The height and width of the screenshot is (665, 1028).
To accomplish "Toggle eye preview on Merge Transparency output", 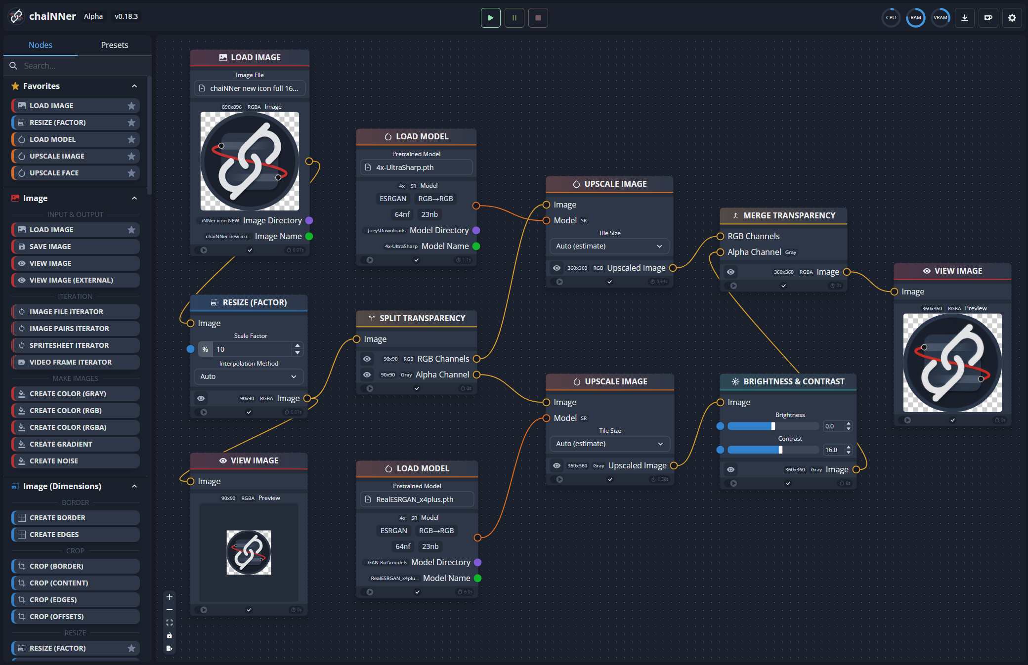I will pos(730,272).
